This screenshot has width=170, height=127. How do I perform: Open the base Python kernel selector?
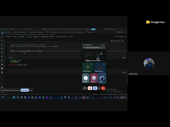tap(121, 37)
